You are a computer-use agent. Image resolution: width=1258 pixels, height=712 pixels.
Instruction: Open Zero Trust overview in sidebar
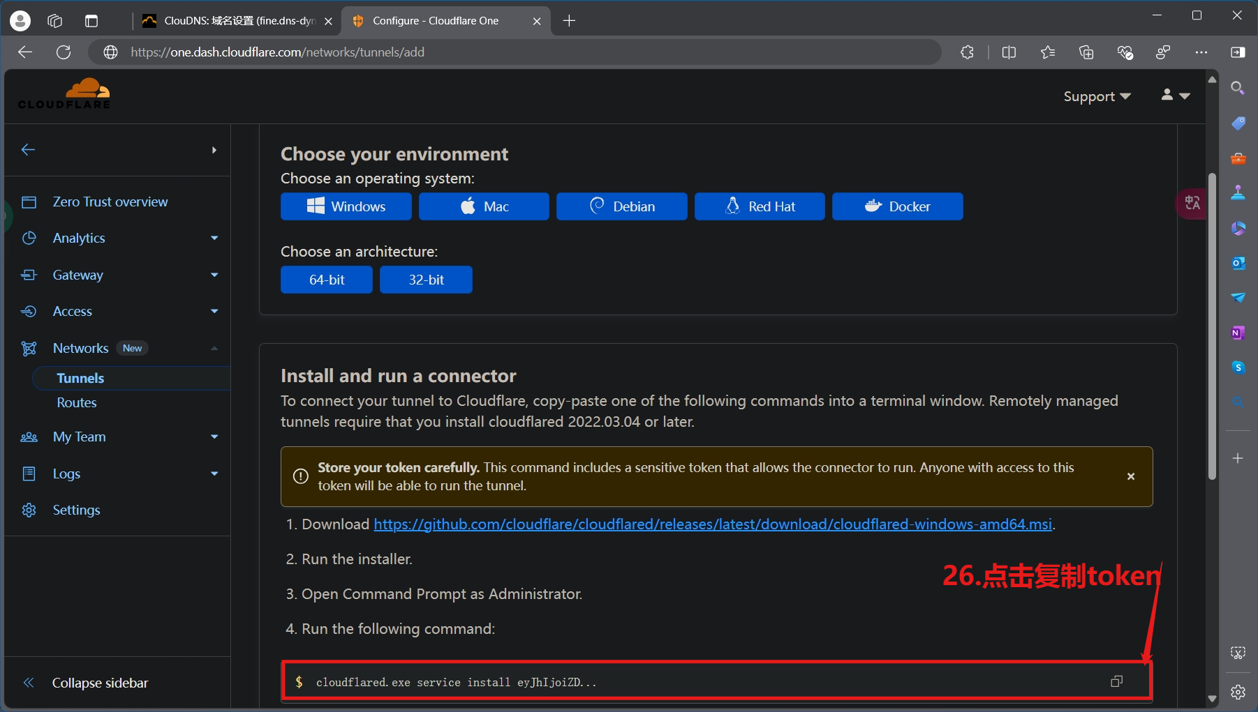coord(110,202)
